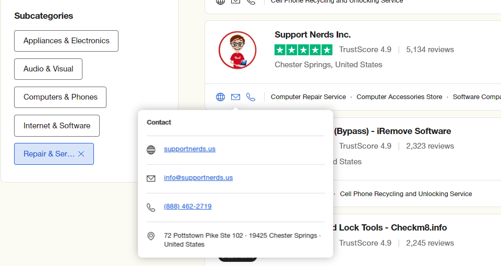Screen dimensions: 501x266
Task: Click the Support Nerds envelope contact icon
Action: click(x=235, y=97)
